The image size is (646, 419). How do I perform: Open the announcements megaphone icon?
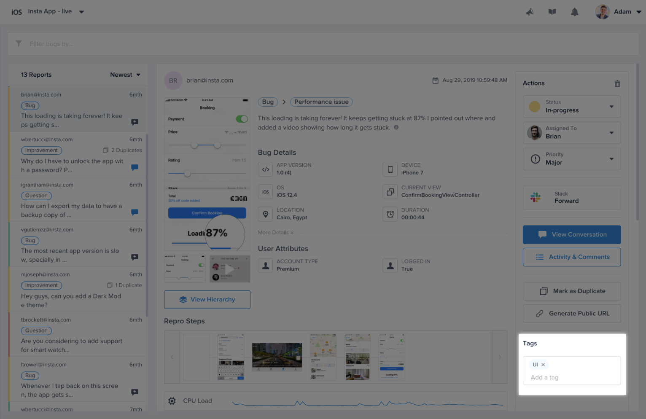coord(530,12)
